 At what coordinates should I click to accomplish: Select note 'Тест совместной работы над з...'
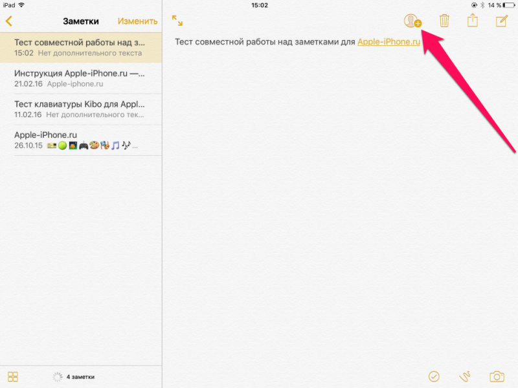tap(81, 47)
